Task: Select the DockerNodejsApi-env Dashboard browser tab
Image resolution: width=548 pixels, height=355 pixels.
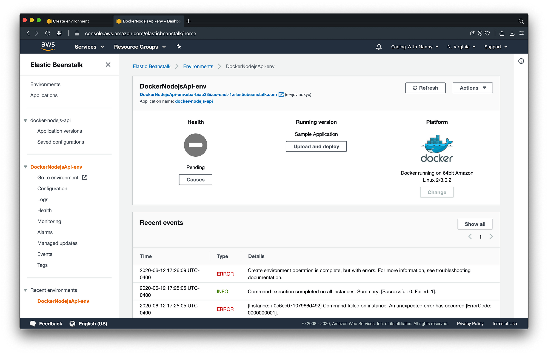Action: coord(149,21)
